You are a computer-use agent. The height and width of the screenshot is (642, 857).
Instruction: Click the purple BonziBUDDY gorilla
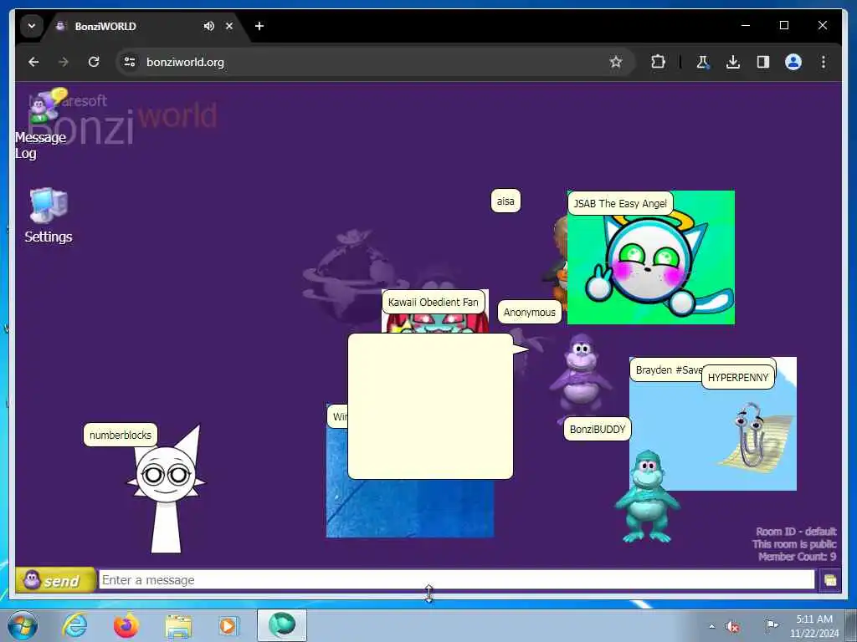(x=581, y=377)
